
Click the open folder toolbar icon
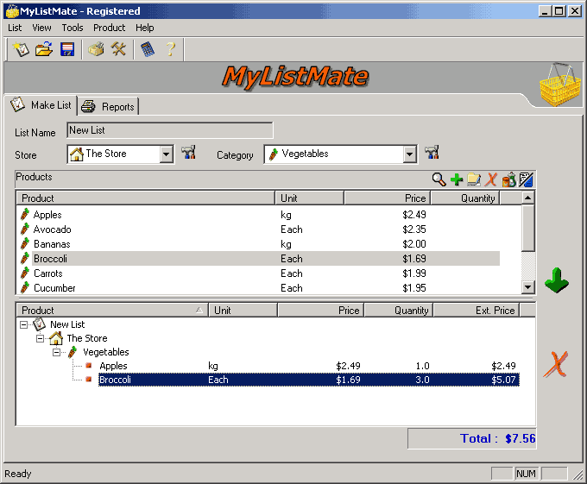point(44,49)
